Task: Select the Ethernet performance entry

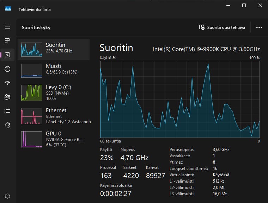Action: [54, 116]
